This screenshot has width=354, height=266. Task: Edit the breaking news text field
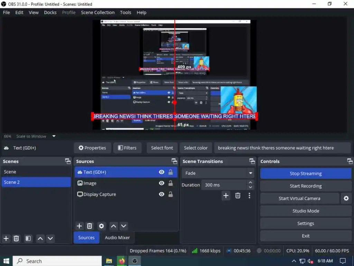click(x=282, y=148)
